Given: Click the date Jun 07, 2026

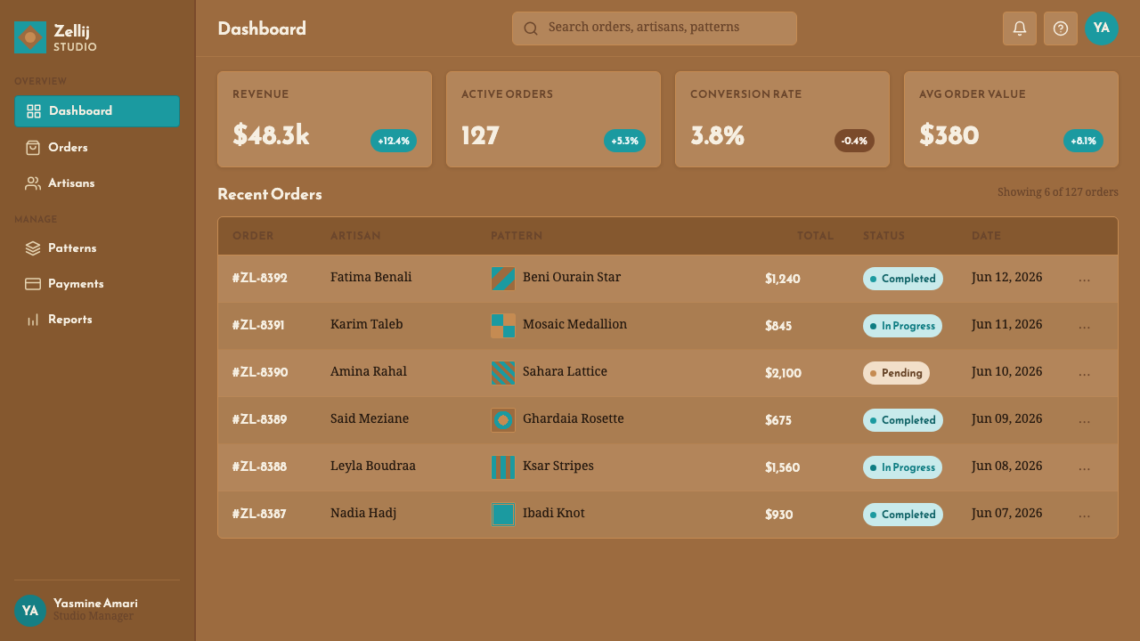Looking at the screenshot, I should tap(1007, 514).
